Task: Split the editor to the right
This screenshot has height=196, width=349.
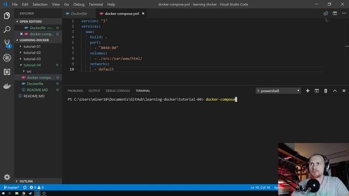Action: (335, 14)
